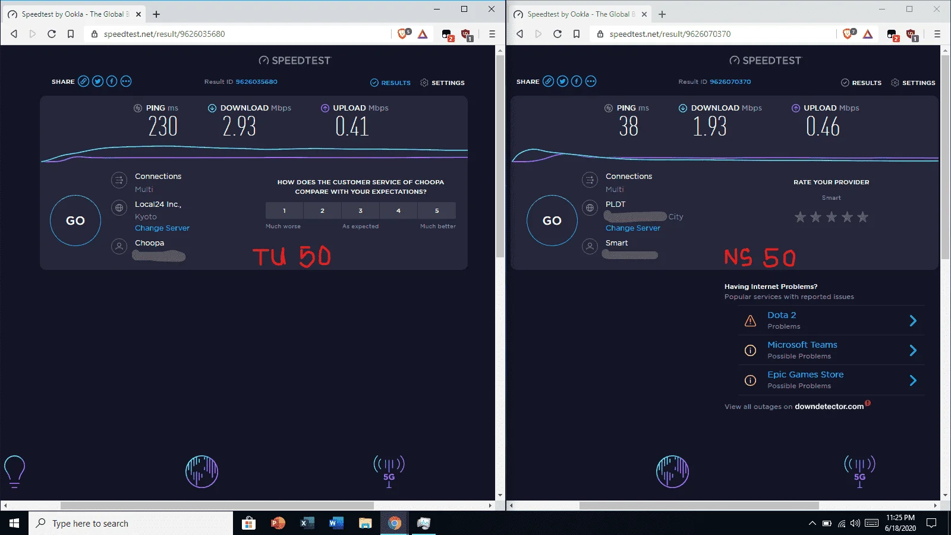Give Smart provider a five-star rating

click(x=863, y=217)
